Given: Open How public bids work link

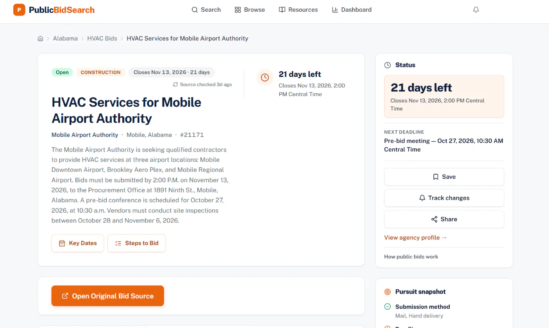Looking at the screenshot, I should coord(411,257).
